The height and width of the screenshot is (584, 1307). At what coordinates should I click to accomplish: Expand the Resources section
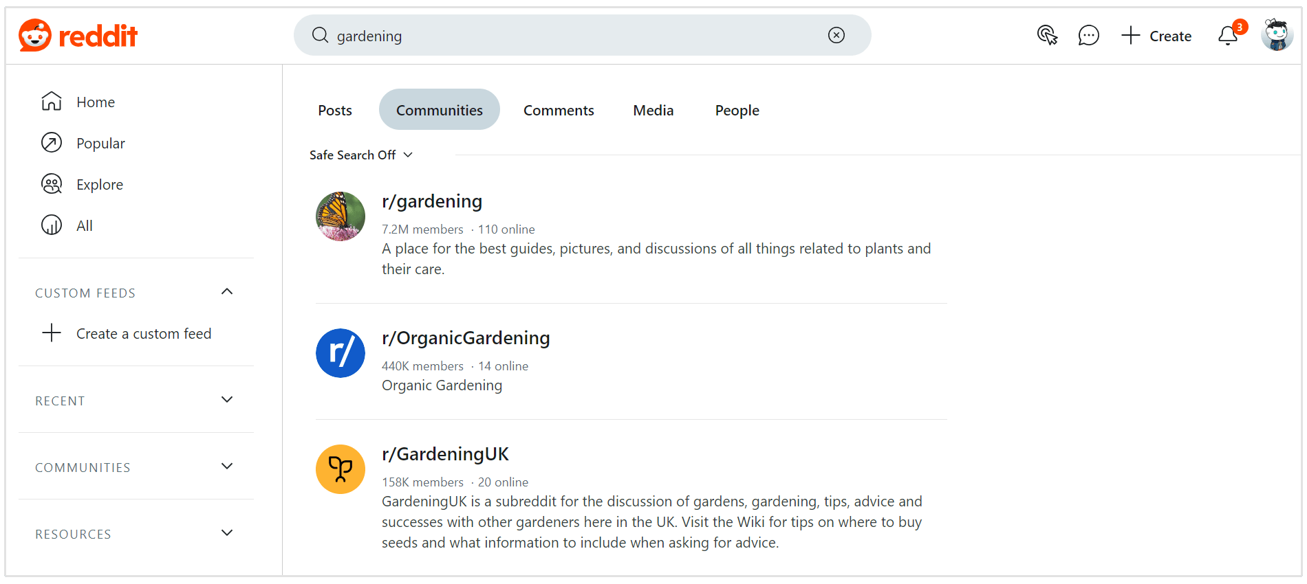pyautogui.click(x=227, y=533)
